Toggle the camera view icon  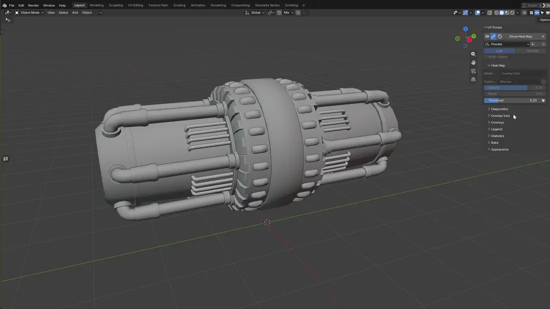click(473, 71)
